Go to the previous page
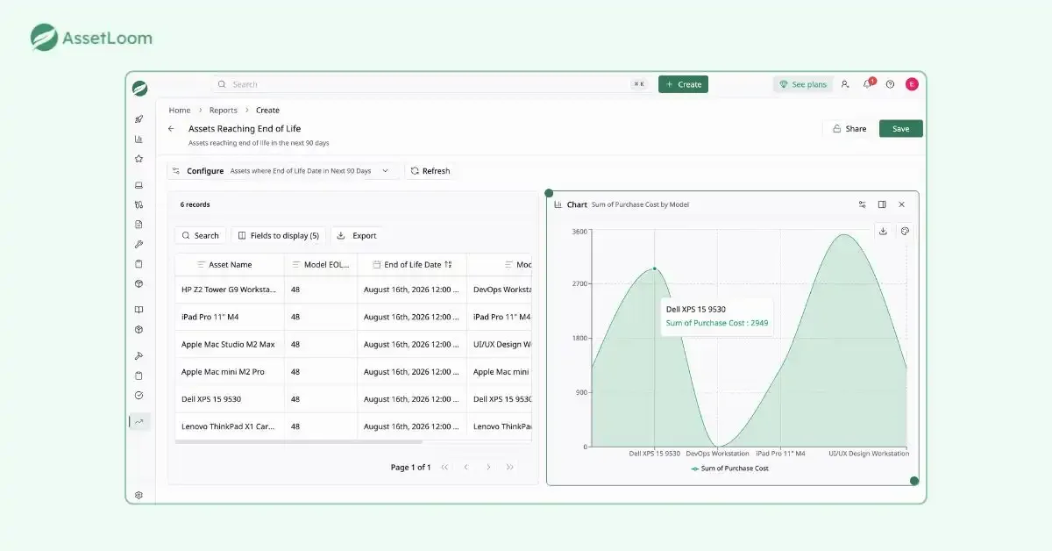 point(466,468)
